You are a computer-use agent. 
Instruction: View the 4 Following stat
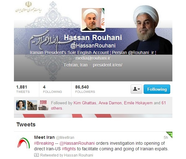point(52,89)
